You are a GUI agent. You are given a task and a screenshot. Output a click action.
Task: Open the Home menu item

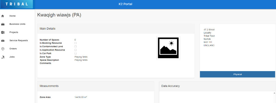click(x=12, y=16)
